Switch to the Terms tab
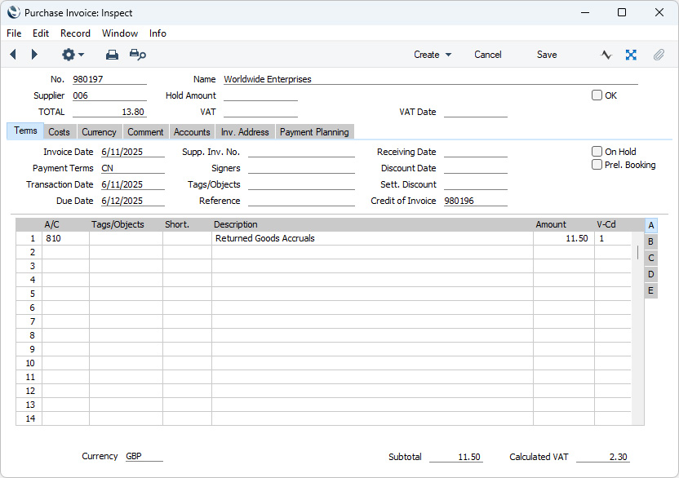The height and width of the screenshot is (478, 679). click(25, 131)
